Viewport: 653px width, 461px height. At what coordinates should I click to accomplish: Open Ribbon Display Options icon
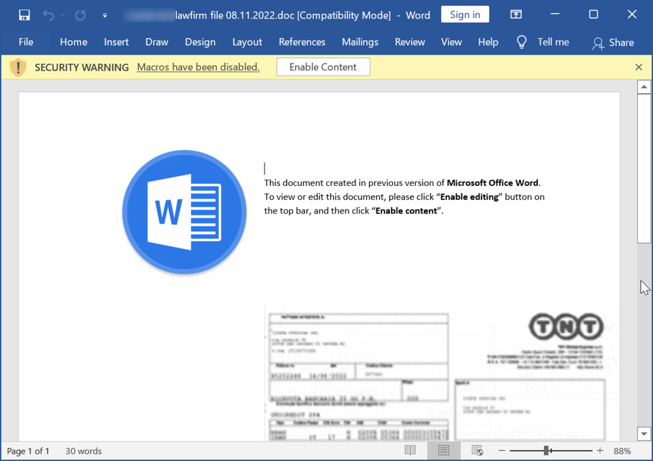tap(516, 15)
